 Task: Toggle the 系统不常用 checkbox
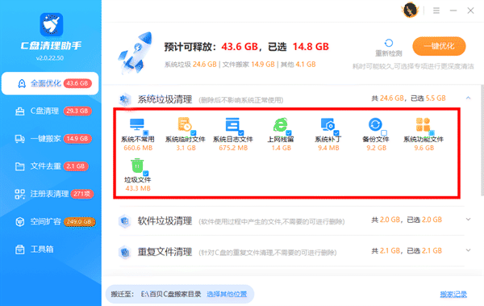(x=146, y=132)
